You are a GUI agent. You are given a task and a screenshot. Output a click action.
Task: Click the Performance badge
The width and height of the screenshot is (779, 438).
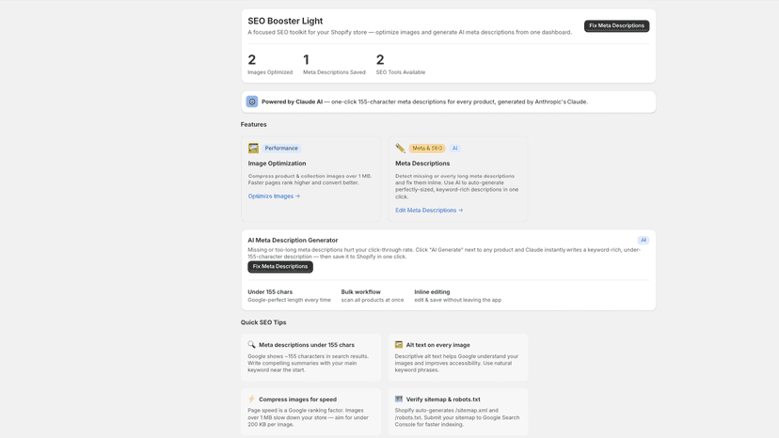coord(281,148)
